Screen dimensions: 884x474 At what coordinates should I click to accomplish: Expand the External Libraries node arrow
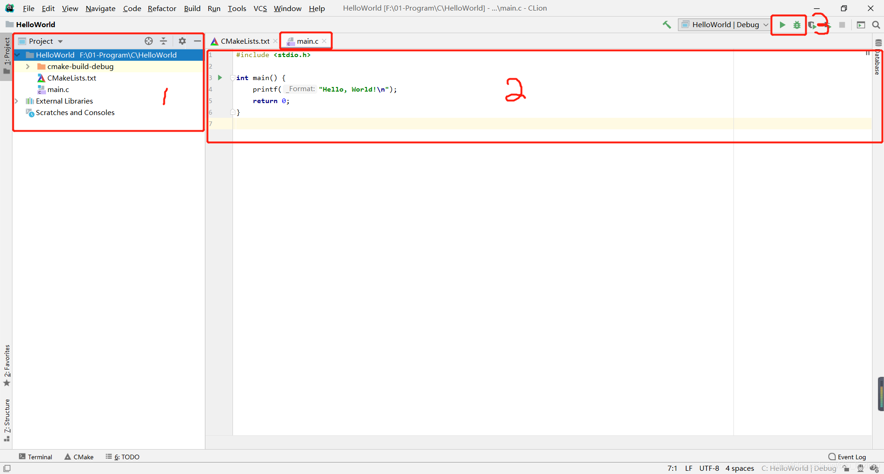point(17,101)
